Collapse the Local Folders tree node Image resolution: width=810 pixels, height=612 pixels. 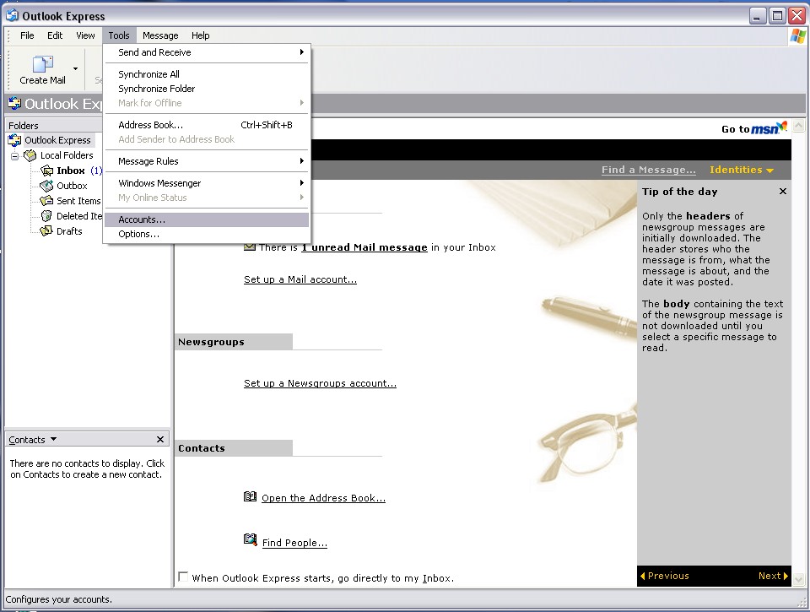[x=15, y=155]
